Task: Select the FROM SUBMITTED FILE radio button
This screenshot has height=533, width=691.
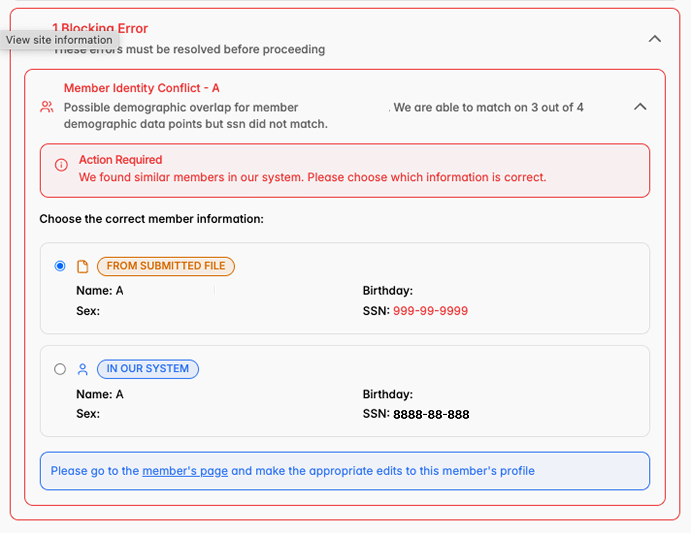Action: coord(60,266)
